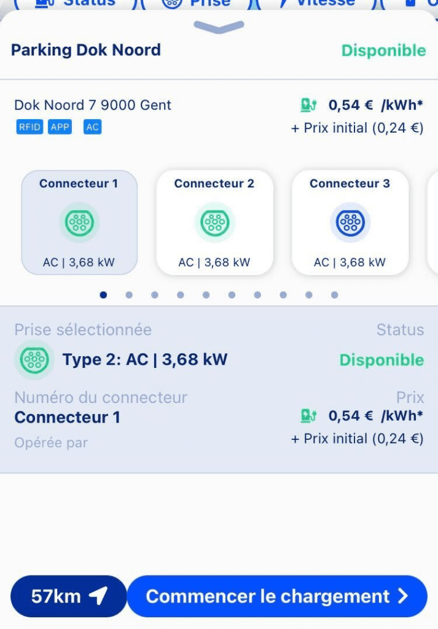Tap the 'Commencer le chargement' button

[277, 595]
